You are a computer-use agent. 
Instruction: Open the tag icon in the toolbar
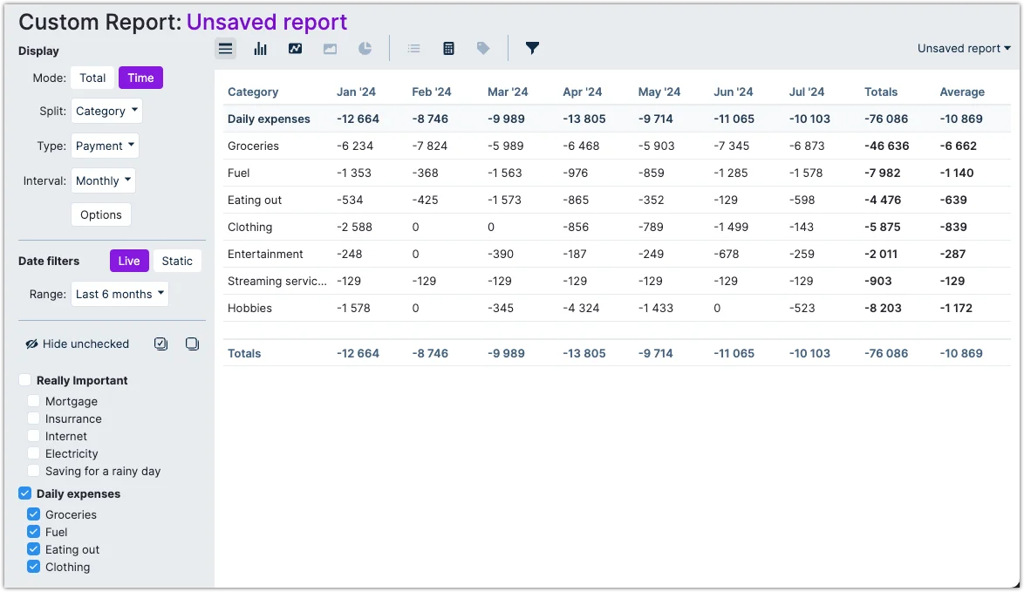(x=483, y=48)
